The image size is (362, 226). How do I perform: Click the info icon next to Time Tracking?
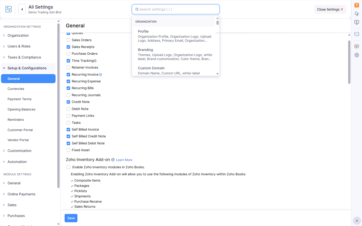95,61
